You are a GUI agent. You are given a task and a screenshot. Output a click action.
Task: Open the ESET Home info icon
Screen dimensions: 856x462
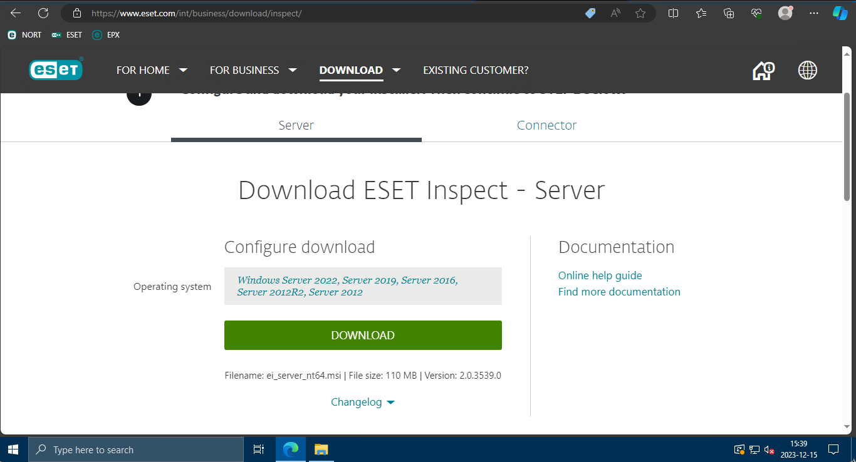pyautogui.click(x=763, y=70)
